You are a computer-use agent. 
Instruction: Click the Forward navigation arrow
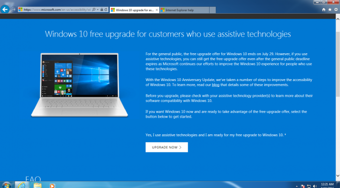pos(14,10)
